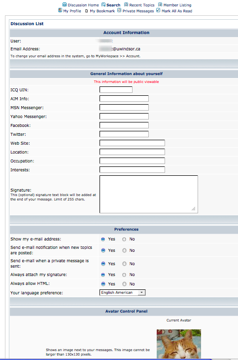
Task: Select Yes for Always allow HTML
Action: pos(103,284)
